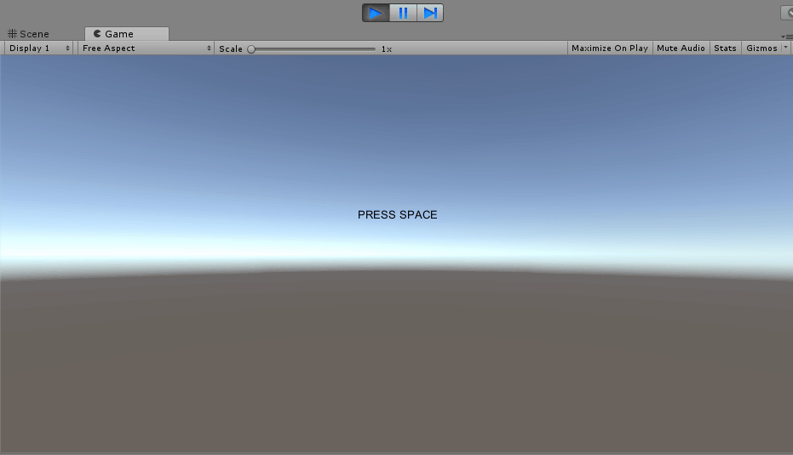Toggle Mute Audio
793x455 pixels.
click(x=681, y=48)
